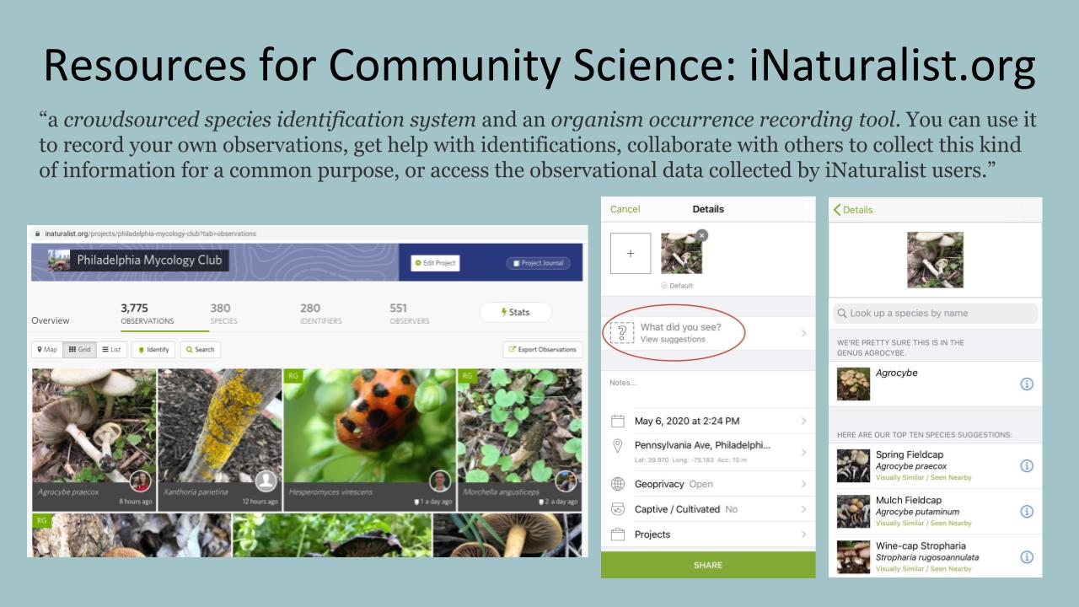This screenshot has height=607, width=1079.
Task: Tap the info icon beside Mulch Fieldcap
Action: 1026,512
